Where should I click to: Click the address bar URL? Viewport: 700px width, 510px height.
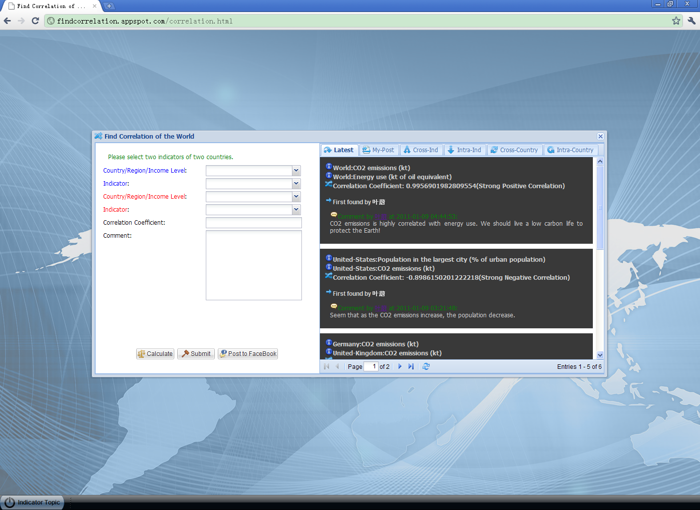(145, 21)
